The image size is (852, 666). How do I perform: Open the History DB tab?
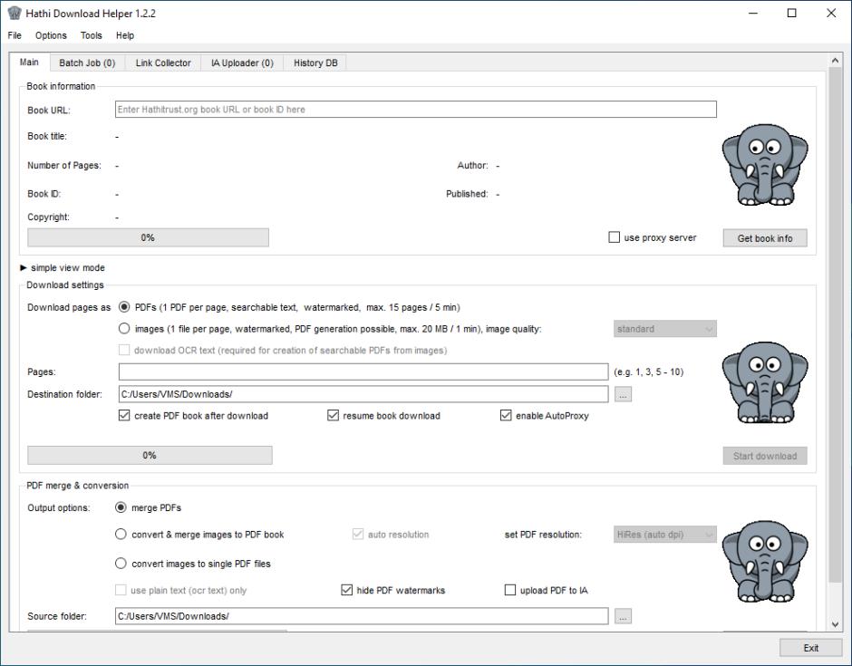pos(315,63)
